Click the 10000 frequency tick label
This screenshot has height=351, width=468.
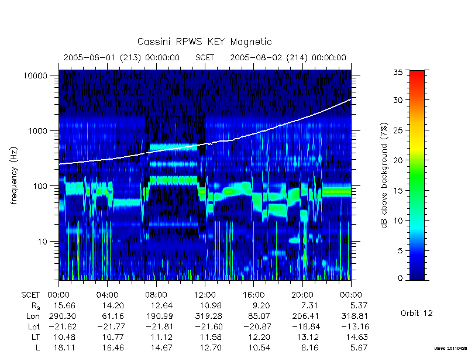pos(35,76)
